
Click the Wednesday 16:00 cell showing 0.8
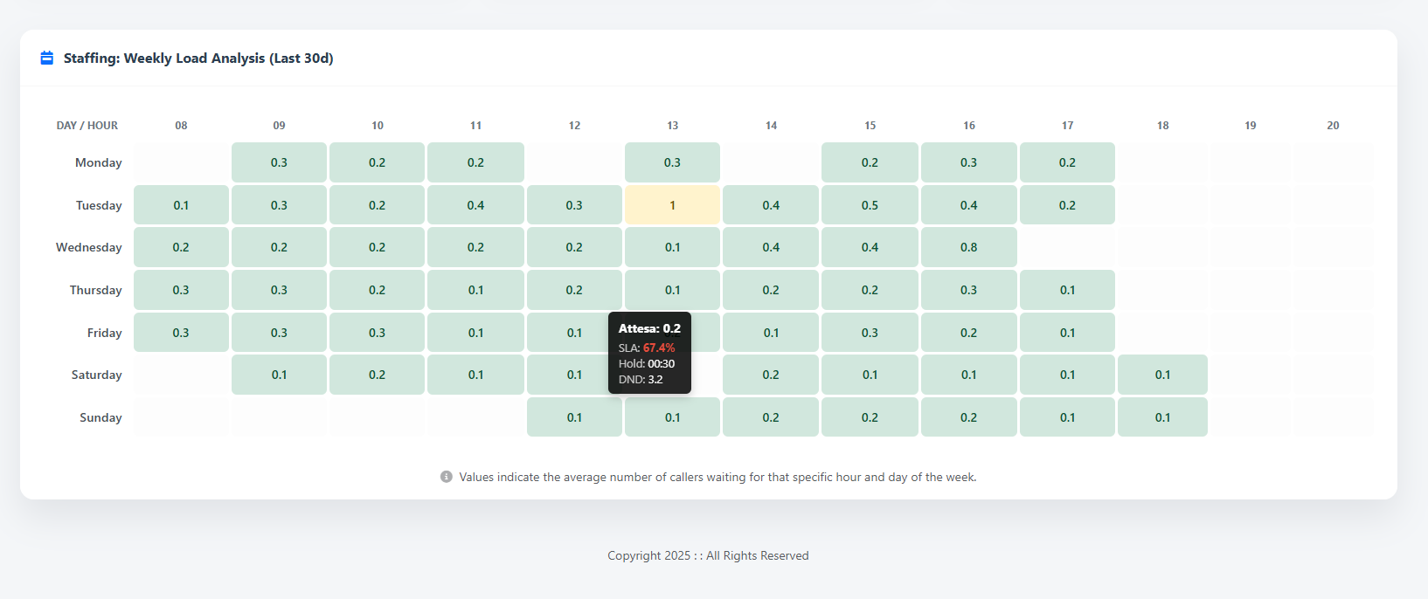tap(968, 247)
